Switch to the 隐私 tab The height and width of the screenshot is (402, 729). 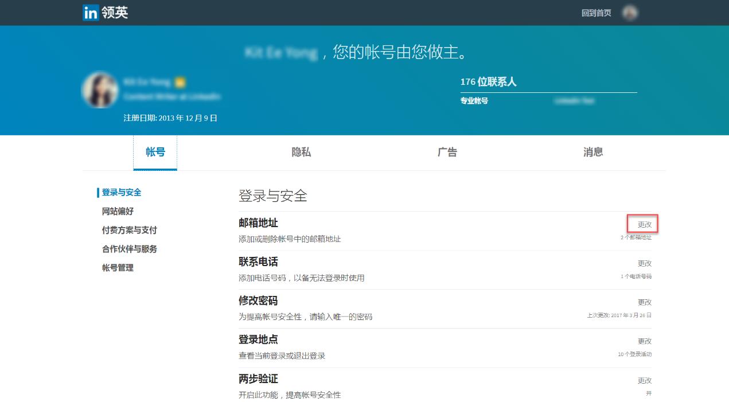click(x=301, y=152)
